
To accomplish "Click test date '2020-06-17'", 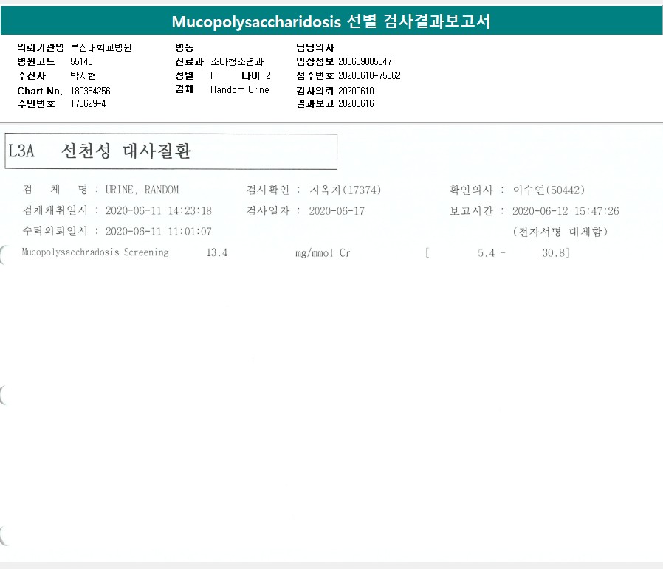I will point(337,211).
